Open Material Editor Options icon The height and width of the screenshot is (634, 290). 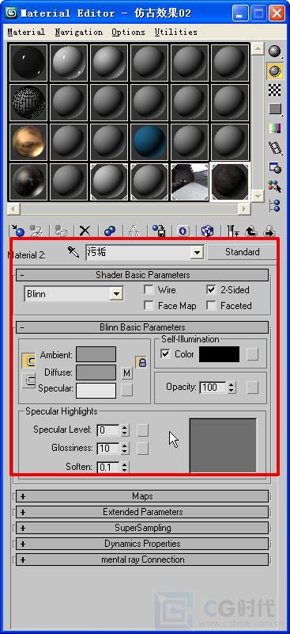pyautogui.click(x=275, y=167)
